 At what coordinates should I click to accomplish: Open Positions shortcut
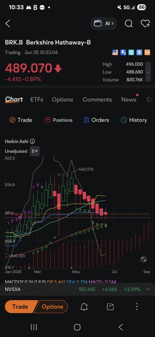click(58, 120)
